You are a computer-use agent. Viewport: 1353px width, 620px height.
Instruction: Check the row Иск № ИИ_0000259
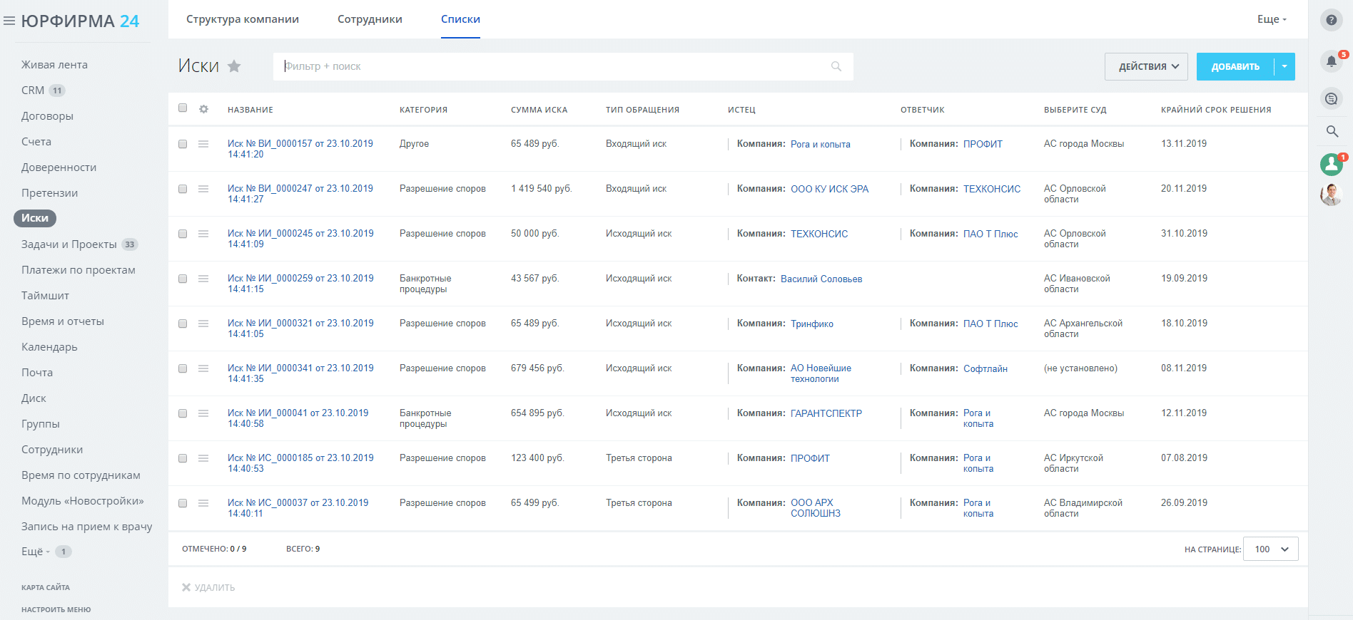183,279
